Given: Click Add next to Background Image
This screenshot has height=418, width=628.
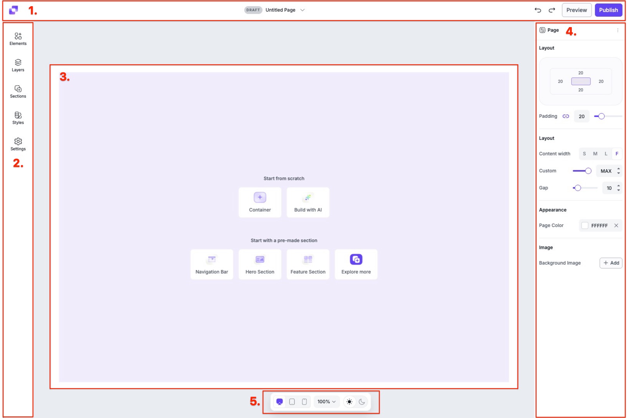Looking at the screenshot, I should (x=611, y=263).
